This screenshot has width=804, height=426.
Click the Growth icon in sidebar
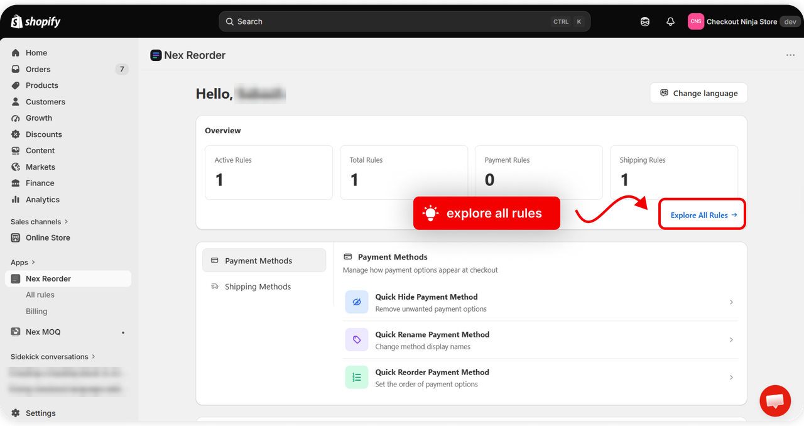pyautogui.click(x=16, y=118)
